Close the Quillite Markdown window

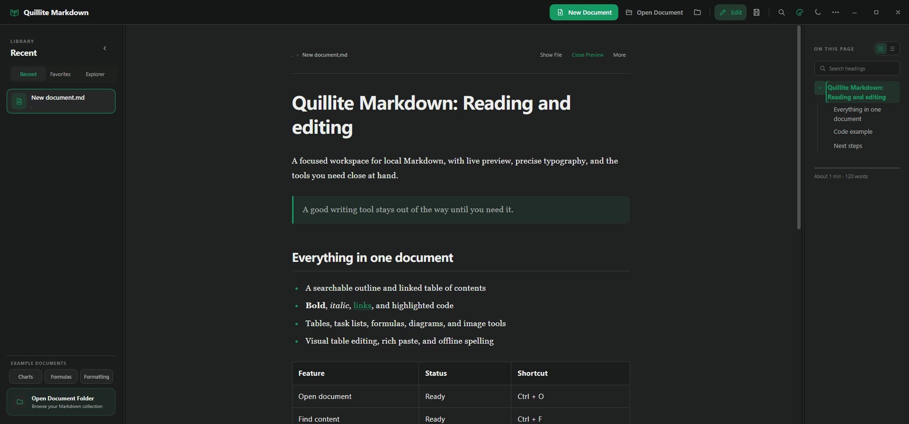pos(898,12)
